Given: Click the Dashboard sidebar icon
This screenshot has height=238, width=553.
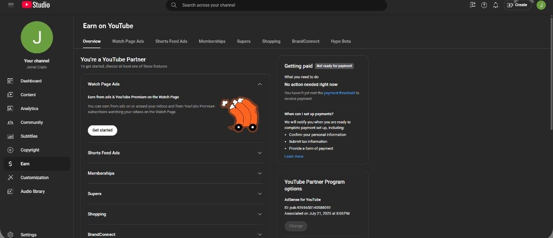Looking at the screenshot, I should 10,81.
